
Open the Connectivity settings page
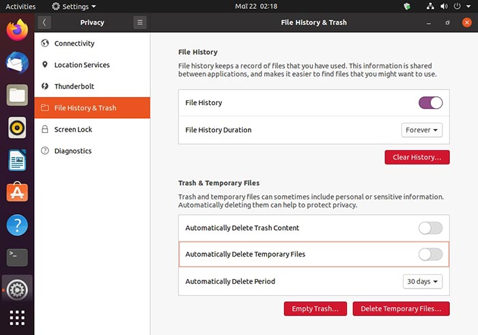click(x=92, y=43)
